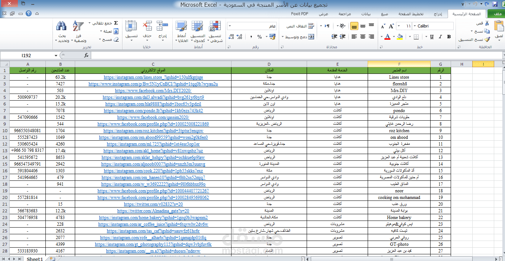
Task: Minimize the ribbon with the chevron
Action: pos(38,13)
